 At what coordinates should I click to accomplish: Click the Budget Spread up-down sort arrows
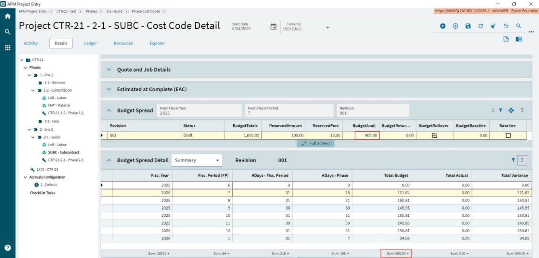tap(493, 110)
